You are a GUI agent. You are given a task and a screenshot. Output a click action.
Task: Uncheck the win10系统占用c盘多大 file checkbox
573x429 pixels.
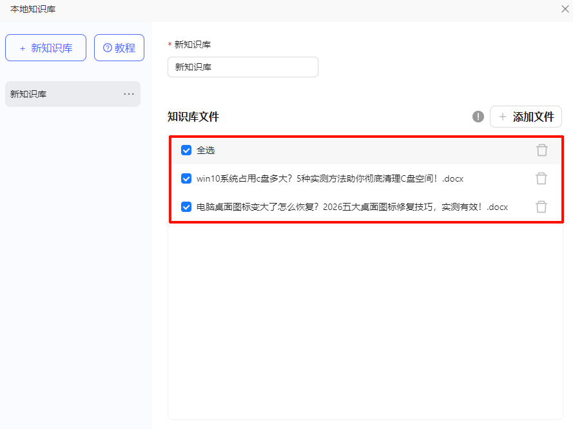click(186, 178)
